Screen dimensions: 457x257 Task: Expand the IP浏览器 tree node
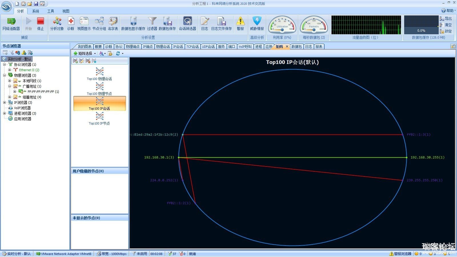pyautogui.click(x=5, y=103)
